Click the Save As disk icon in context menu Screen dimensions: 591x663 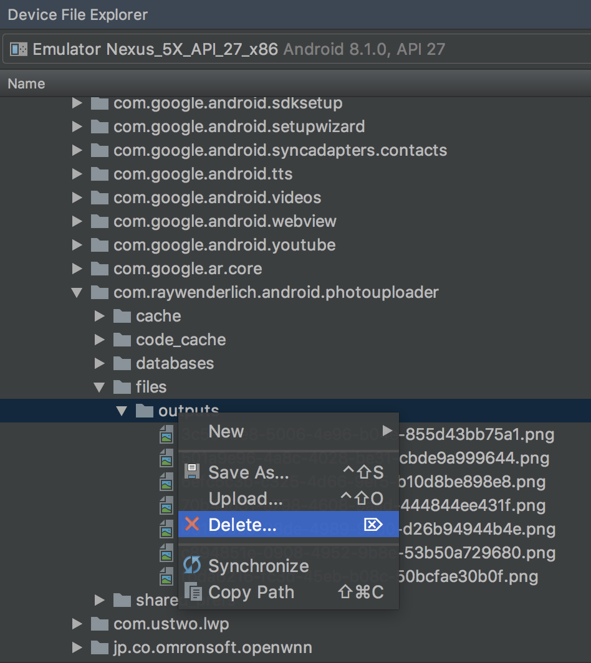[x=191, y=472]
